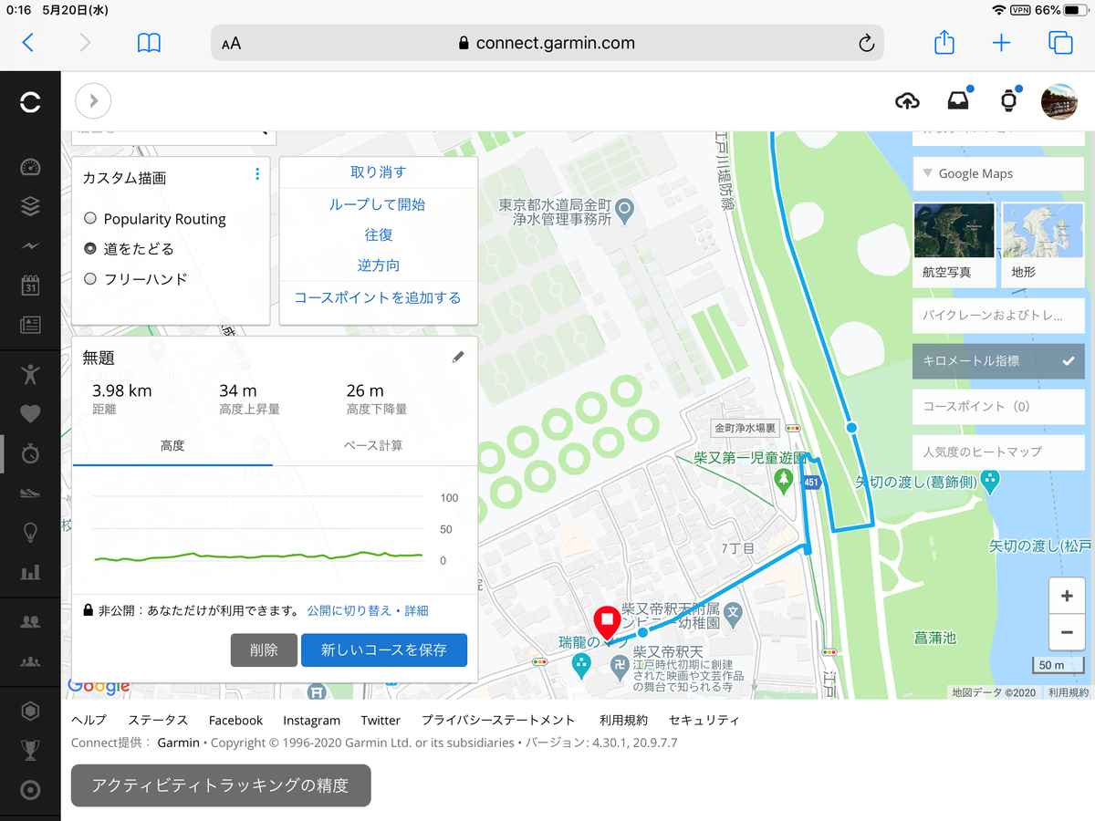Open the プライバシーステートメント footer link
The width and height of the screenshot is (1095, 821).
coord(498,720)
